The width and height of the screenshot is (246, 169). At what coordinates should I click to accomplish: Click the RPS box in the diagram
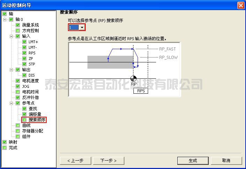[141, 91]
